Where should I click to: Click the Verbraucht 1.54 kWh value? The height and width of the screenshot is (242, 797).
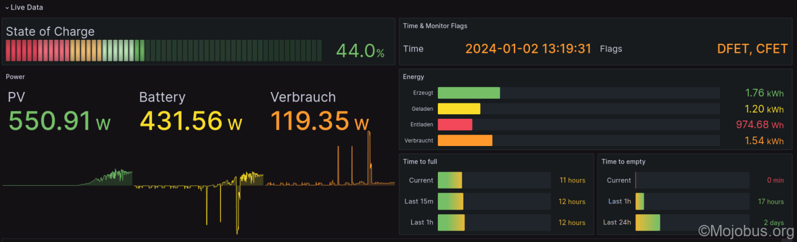pyautogui.click(x=764, y=140)
